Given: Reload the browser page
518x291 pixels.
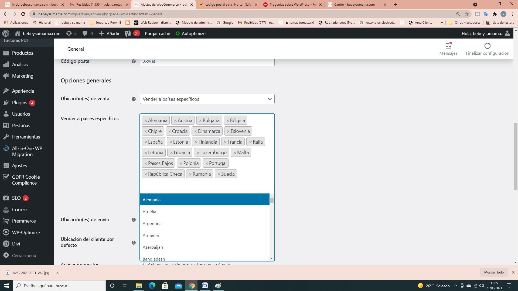Looking at the screenshot, I should pyautogui.click(x=23, y=14).
